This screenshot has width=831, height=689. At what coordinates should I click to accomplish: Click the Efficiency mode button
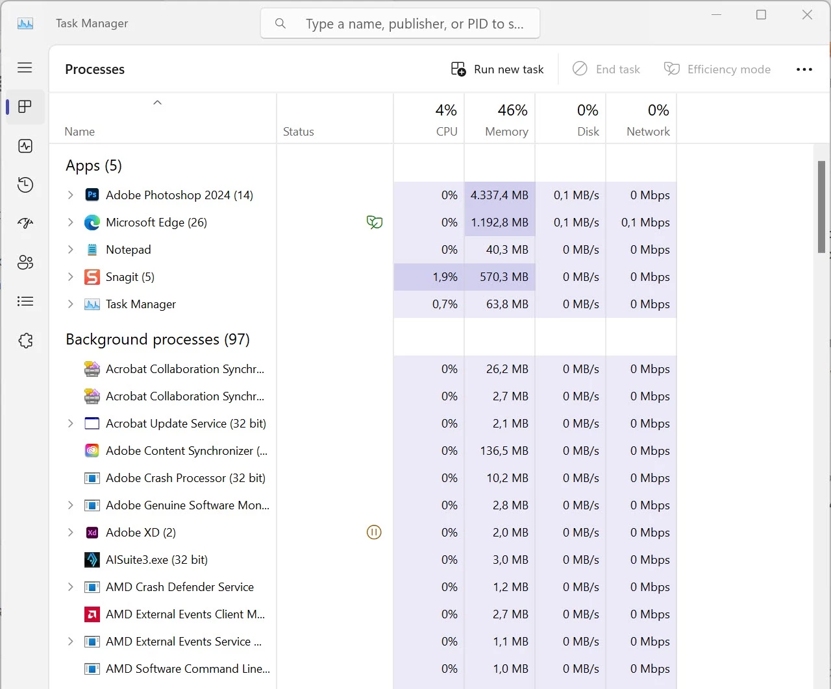(x=717, y=69)
